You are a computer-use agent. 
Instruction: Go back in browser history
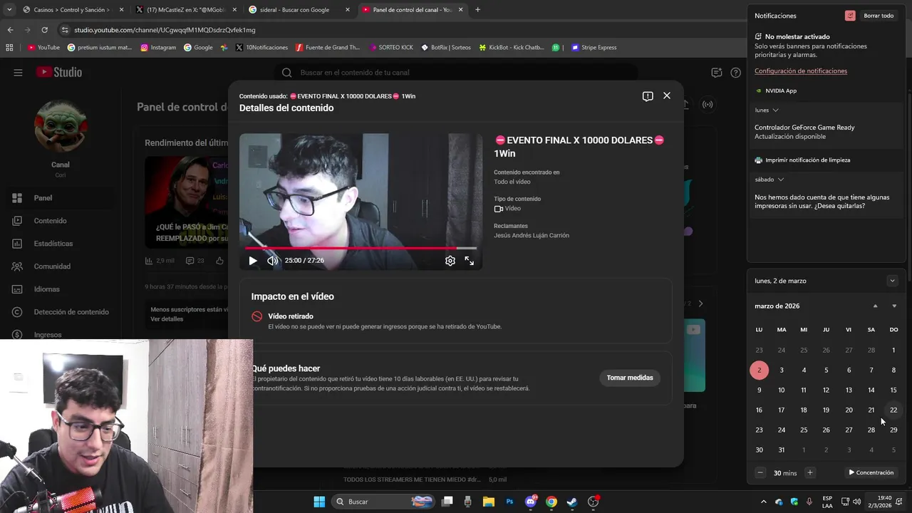click(10, 30)
